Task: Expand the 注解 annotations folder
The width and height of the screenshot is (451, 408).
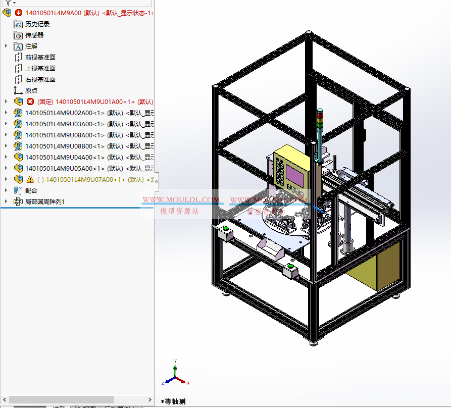Action: click(x=6, y=46)
